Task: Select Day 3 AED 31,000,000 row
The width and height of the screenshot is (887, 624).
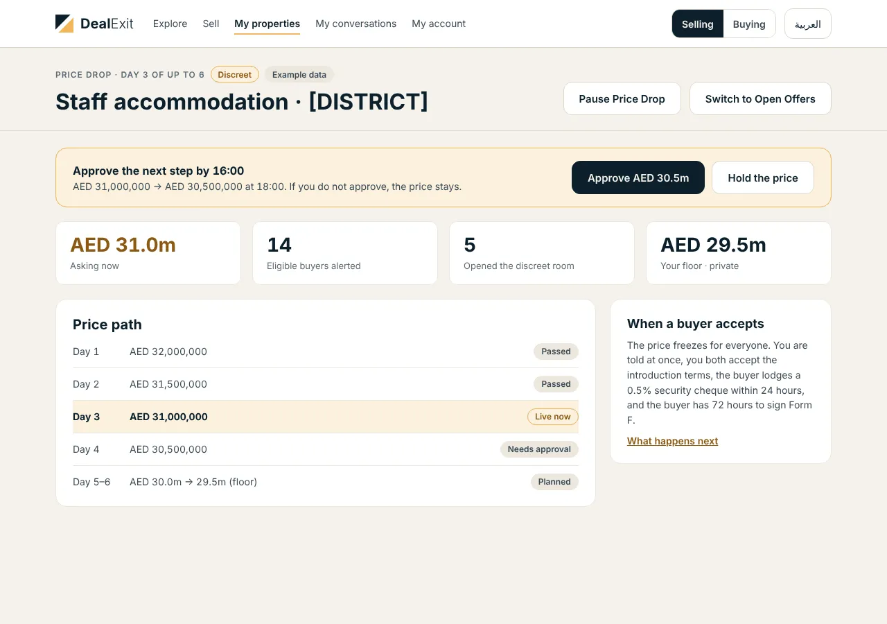Action: 326,417
